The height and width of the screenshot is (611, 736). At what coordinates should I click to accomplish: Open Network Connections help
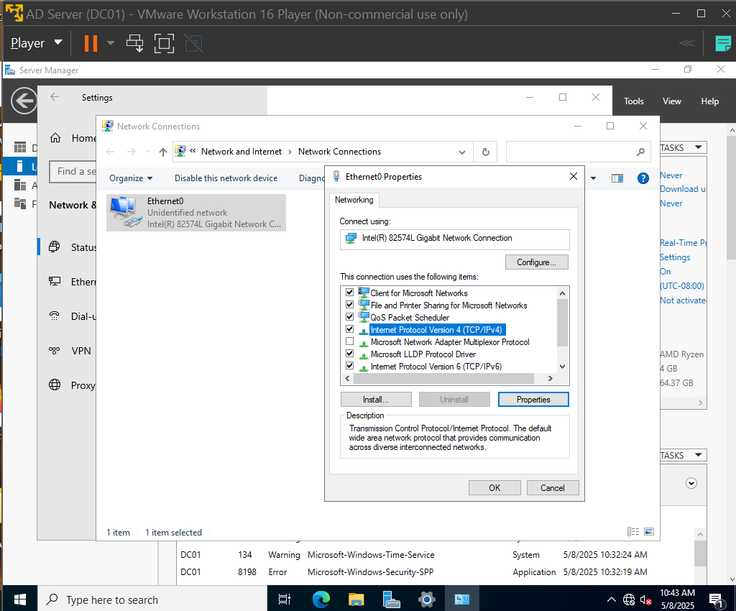(x=643, y=178)
